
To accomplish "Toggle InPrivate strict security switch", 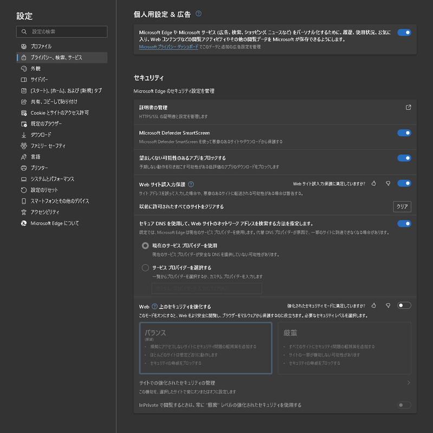I will [404, 405].
